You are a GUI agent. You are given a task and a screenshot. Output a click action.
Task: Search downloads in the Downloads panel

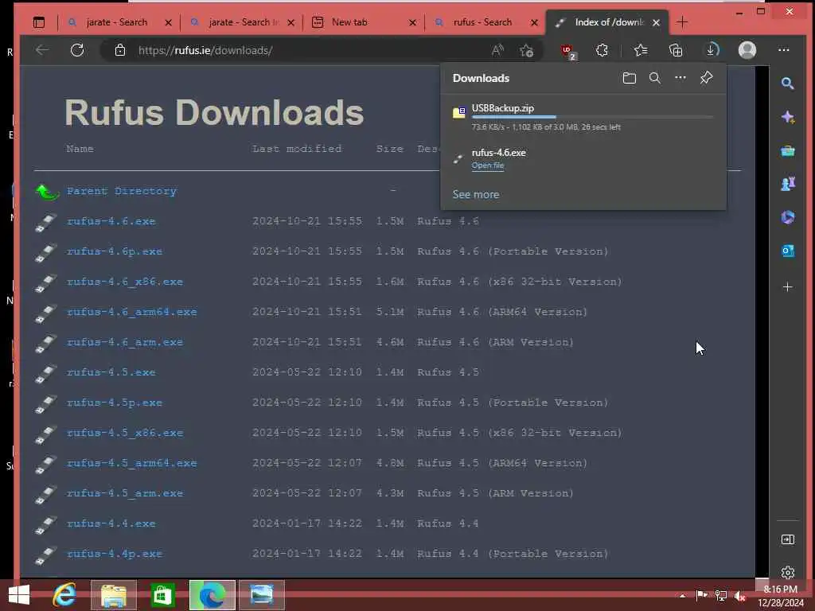[655, 78]
